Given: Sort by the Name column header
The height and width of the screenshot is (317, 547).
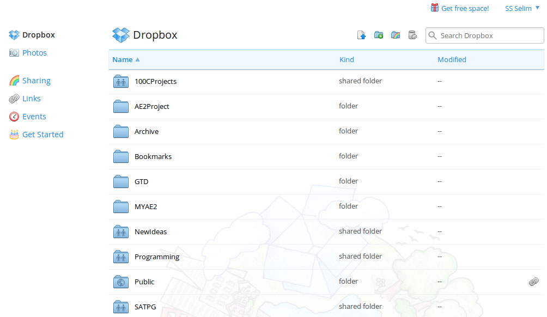Looking at the screenshot, I should pyautogui.click(x=123, y=59).
